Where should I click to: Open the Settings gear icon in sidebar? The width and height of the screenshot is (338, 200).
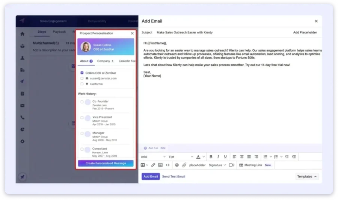tap(22, 141)
